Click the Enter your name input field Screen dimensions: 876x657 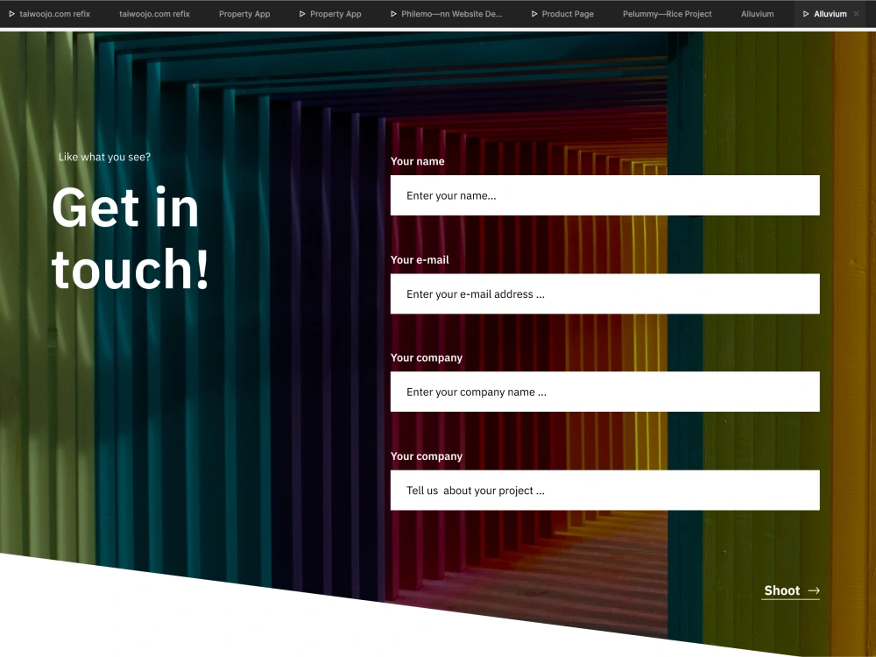[x=604, y=194]
